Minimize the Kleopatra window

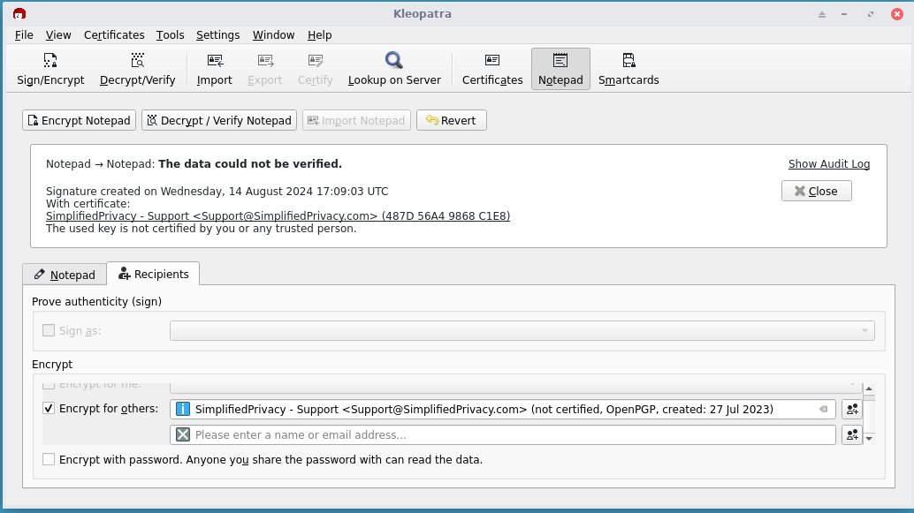pyautogui.click(x=844, y=14)
